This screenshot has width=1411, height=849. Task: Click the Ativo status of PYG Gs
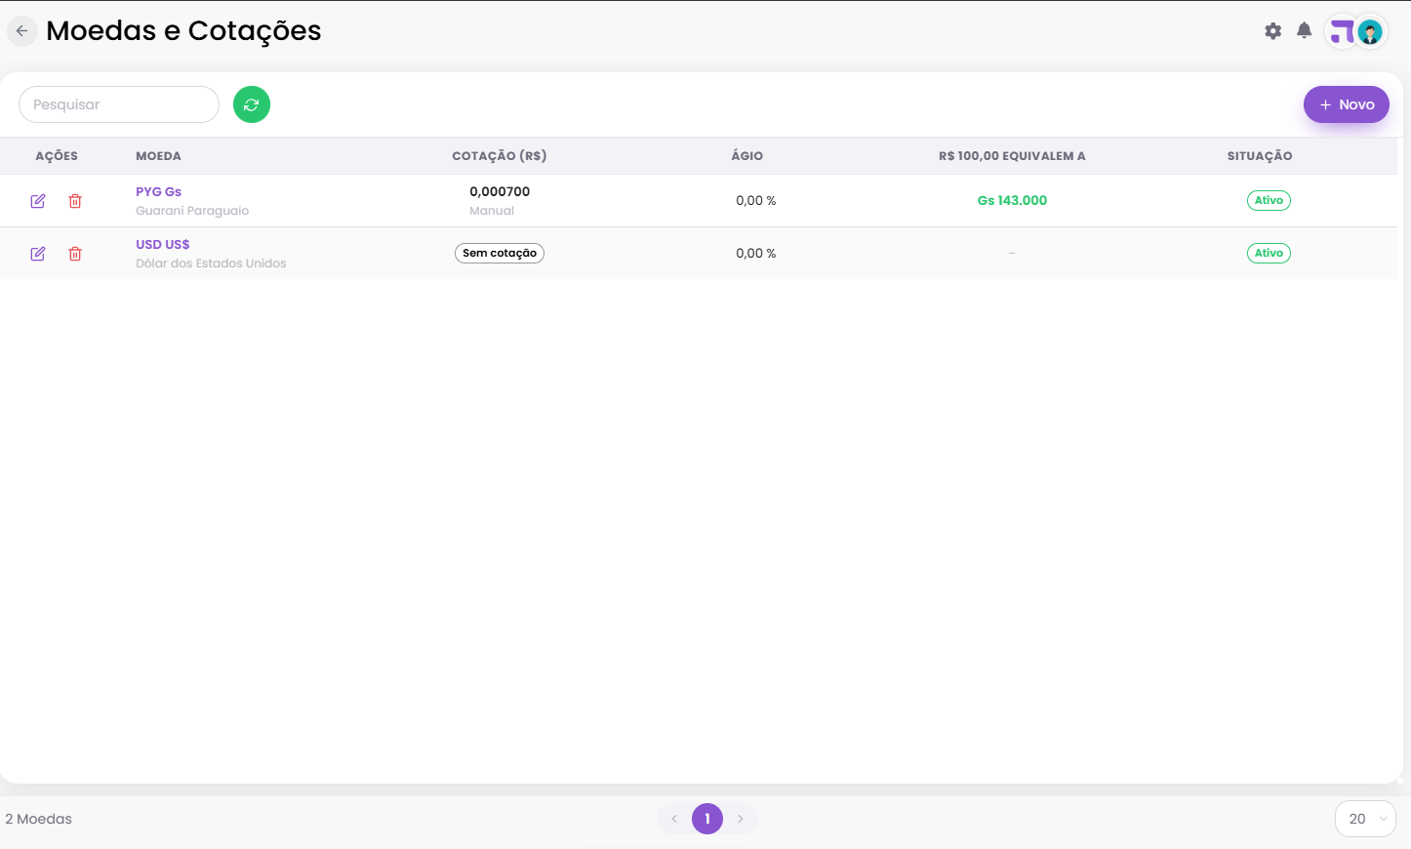tap(1269, 200)
